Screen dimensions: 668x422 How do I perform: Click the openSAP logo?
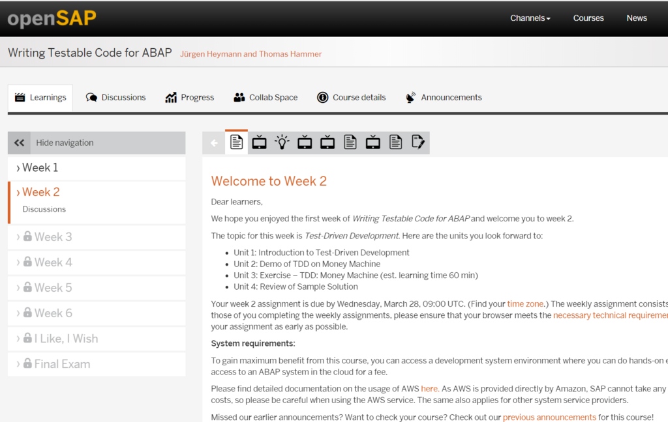click(52, 19)
